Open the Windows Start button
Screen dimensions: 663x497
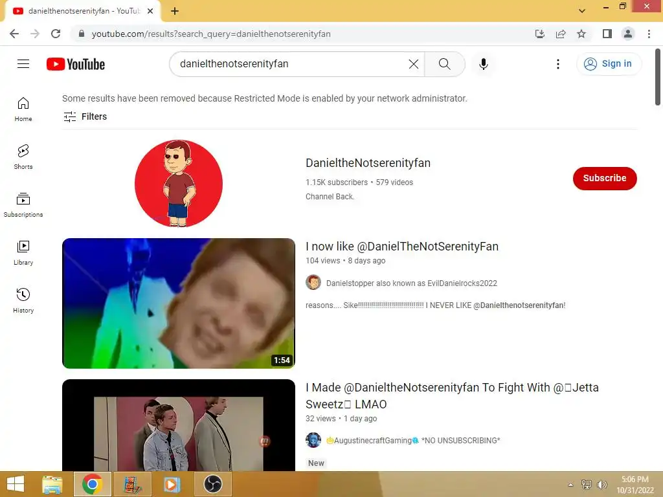point(16,484)
